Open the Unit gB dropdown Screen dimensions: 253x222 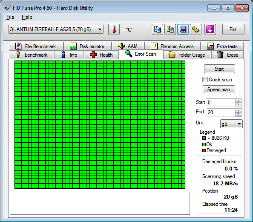pos(231,124)
